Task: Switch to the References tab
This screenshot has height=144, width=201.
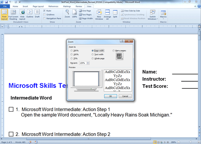Action: (x=53, y=6)
